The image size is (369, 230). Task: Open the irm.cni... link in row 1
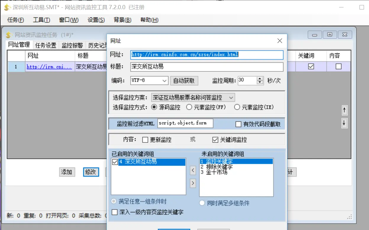click(x=49, y=67)
